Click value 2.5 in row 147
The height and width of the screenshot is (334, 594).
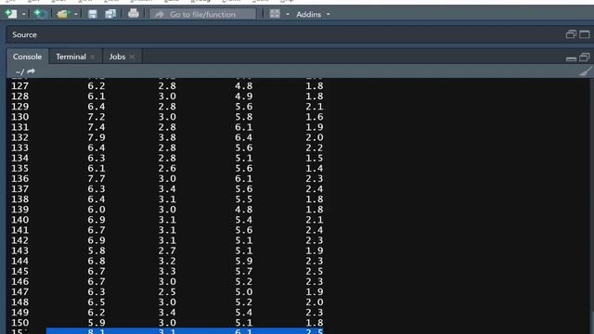point(167,292)
